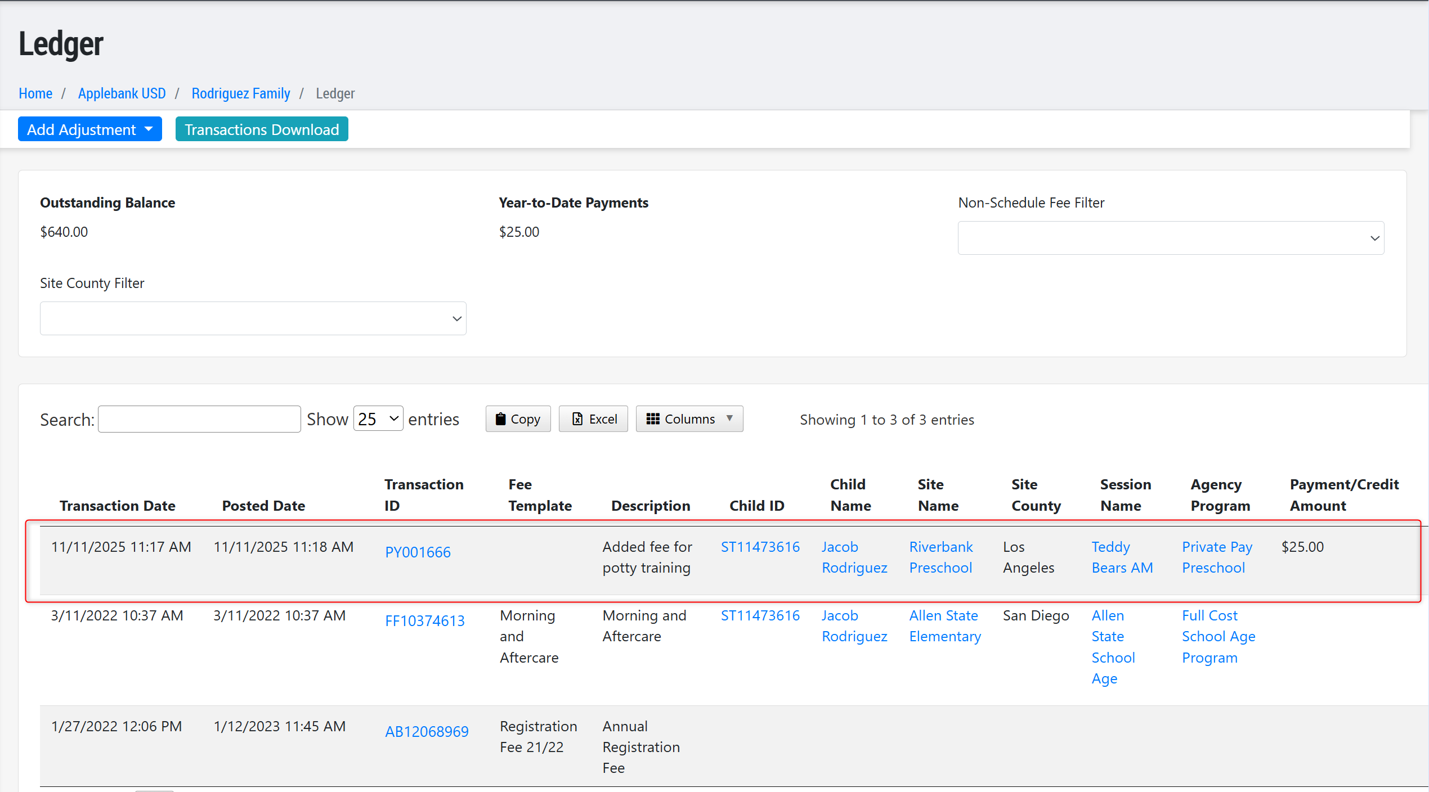Open the Add Adjustment dropdown
This screenshot has height=792, width=1429.
[90, 129]
